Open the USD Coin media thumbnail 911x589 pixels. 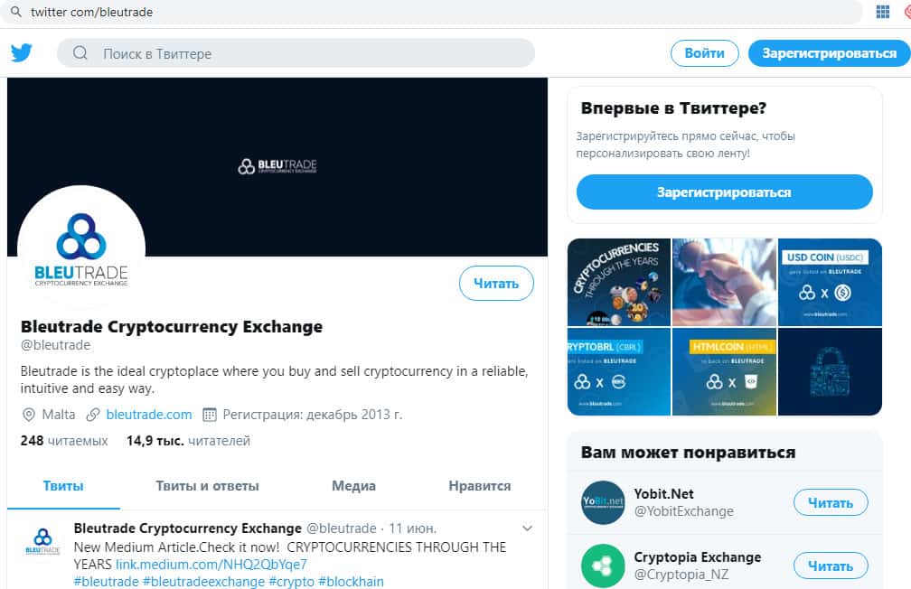pyautogui.click(x=830, y=282)
